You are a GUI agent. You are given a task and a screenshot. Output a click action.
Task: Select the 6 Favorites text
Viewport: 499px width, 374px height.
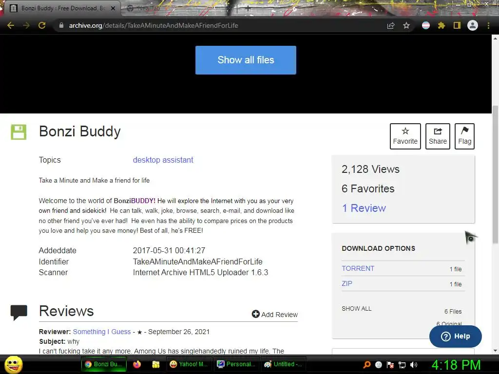tap(368, 188)
